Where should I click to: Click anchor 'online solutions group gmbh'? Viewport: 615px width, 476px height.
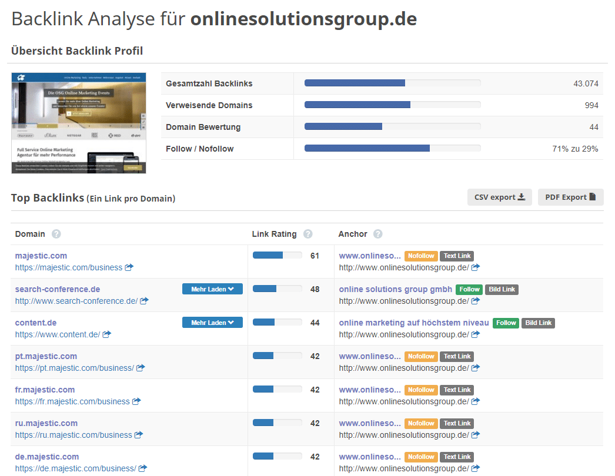coord(395,289)
